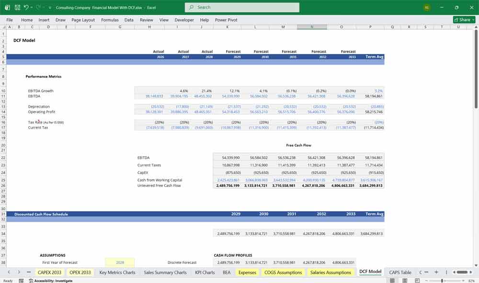Redo the last undone action
Viewport: 479px width, 283px height.
37,7
